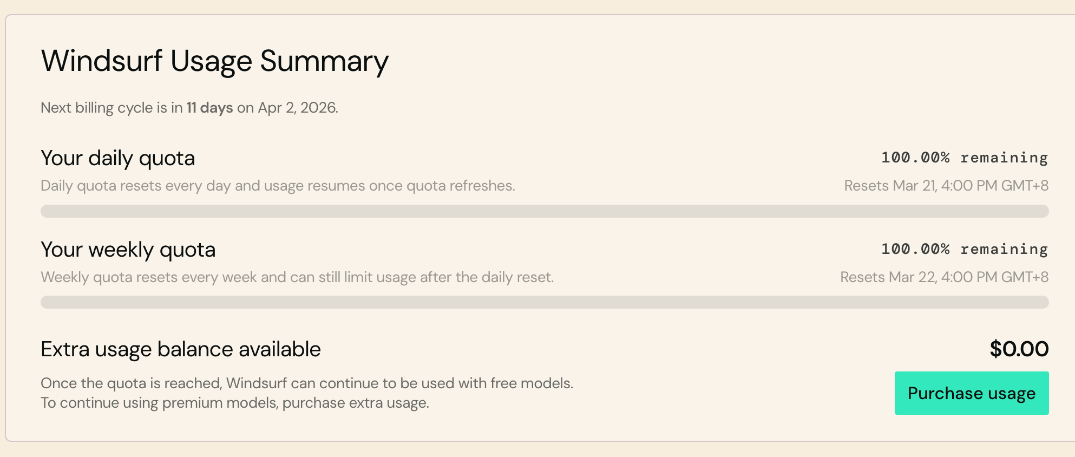This screenshot has height=457, width=1075.
Task: Select the Windsurf Usage Summary heading
Action: click(x=215, y=61)
